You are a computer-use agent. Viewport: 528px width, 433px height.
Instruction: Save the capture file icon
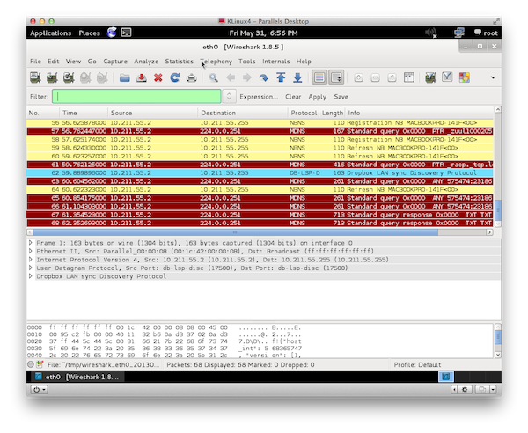tap(142, 77)
